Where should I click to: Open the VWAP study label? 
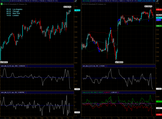tap(140, 1)
